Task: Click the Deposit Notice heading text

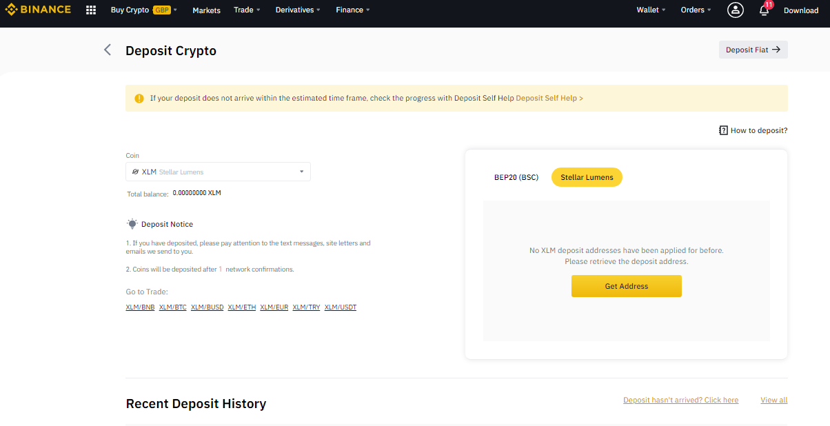Action: click(x=168, y=224)
